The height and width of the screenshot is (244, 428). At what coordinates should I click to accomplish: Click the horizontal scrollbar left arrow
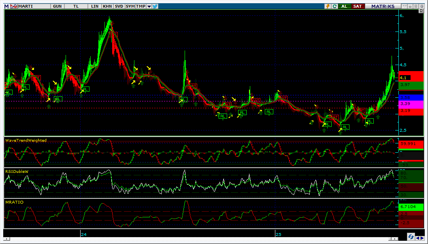tap(6, 239)
